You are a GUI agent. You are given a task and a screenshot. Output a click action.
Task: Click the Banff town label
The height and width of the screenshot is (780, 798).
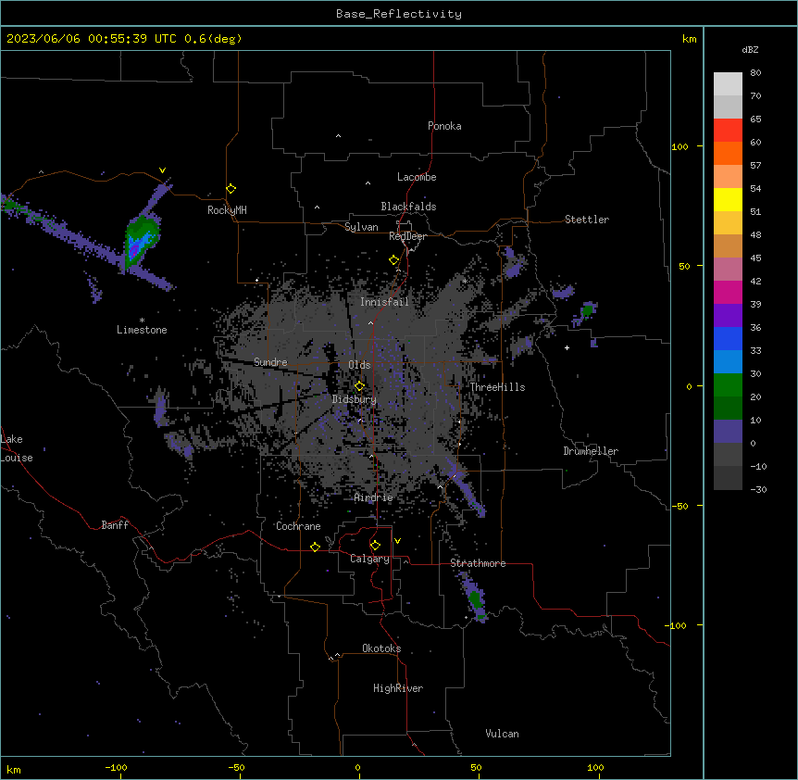tap(115, 525)
